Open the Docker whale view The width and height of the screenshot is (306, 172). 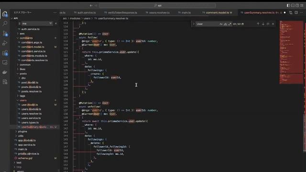(x=5, y=72)
